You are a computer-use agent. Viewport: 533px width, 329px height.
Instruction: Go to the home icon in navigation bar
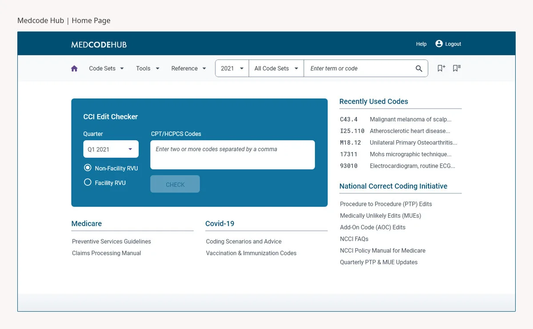(x=74, y=68)
